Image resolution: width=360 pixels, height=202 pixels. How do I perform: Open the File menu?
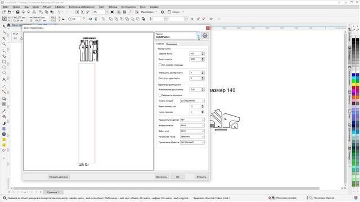tap(6, 7)
